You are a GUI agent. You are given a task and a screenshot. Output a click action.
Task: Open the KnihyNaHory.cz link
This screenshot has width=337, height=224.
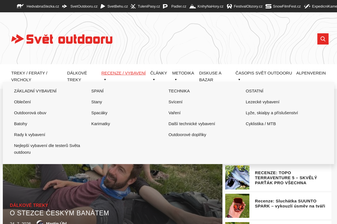(210, 6)
